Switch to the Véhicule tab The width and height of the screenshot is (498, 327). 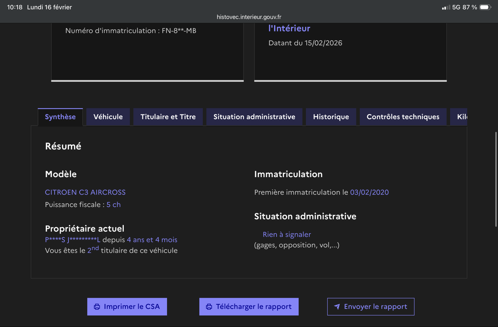tap(108, 117)
